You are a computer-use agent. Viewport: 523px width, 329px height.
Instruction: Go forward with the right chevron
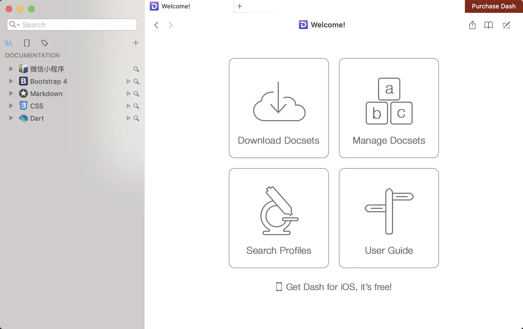(x=170, y=25)
